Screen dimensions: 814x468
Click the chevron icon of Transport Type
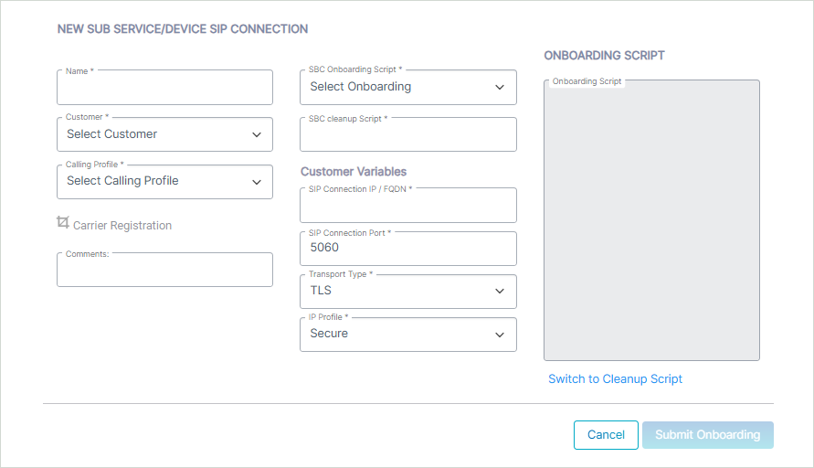click(x=500, y=292)
